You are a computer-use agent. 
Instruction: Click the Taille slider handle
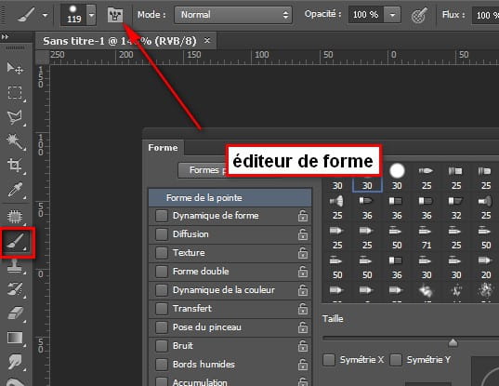[x=453, y=342]
